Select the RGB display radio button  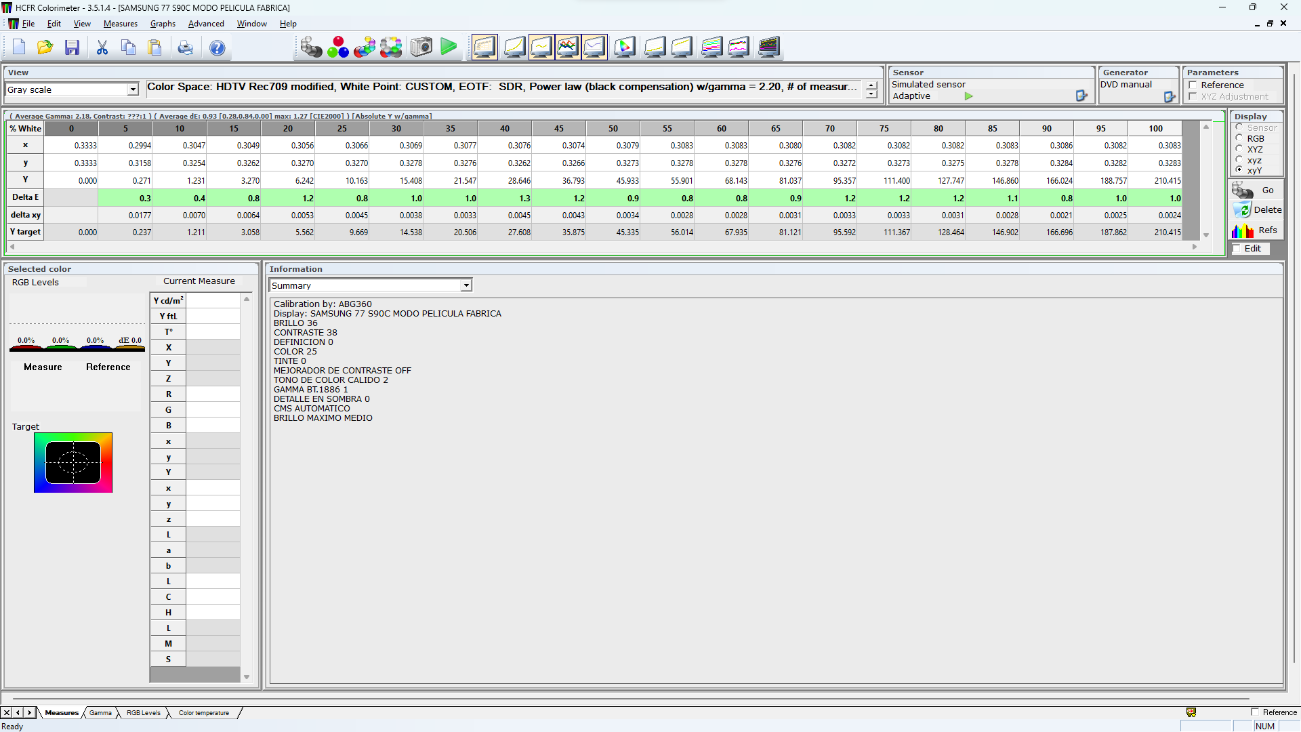(1239, 138)
